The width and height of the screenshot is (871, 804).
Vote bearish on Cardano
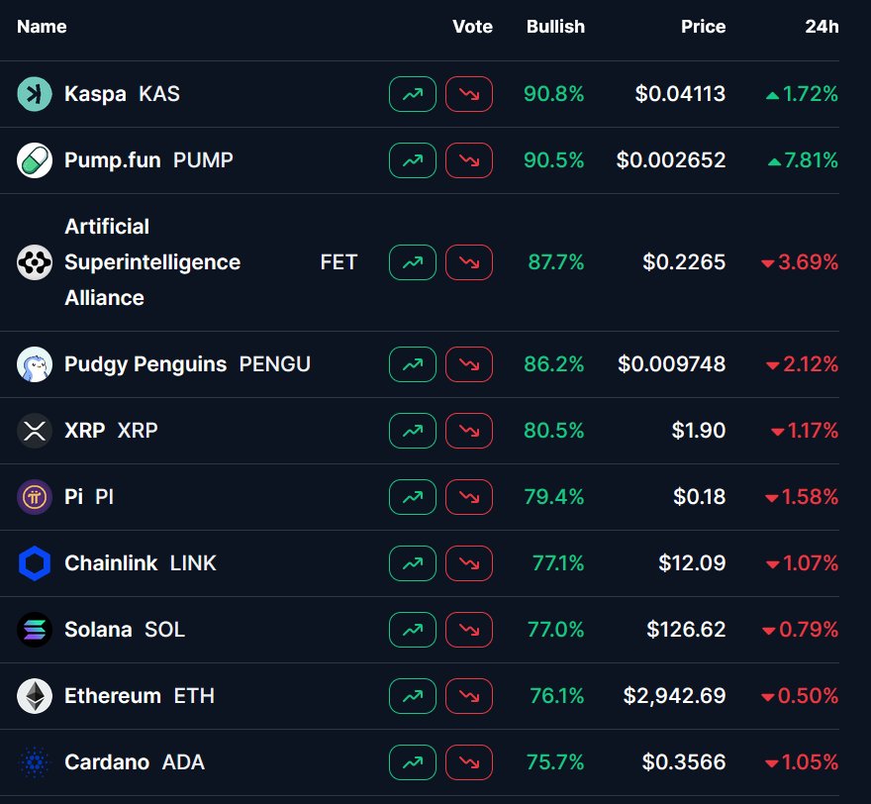[x=469, y=762]
